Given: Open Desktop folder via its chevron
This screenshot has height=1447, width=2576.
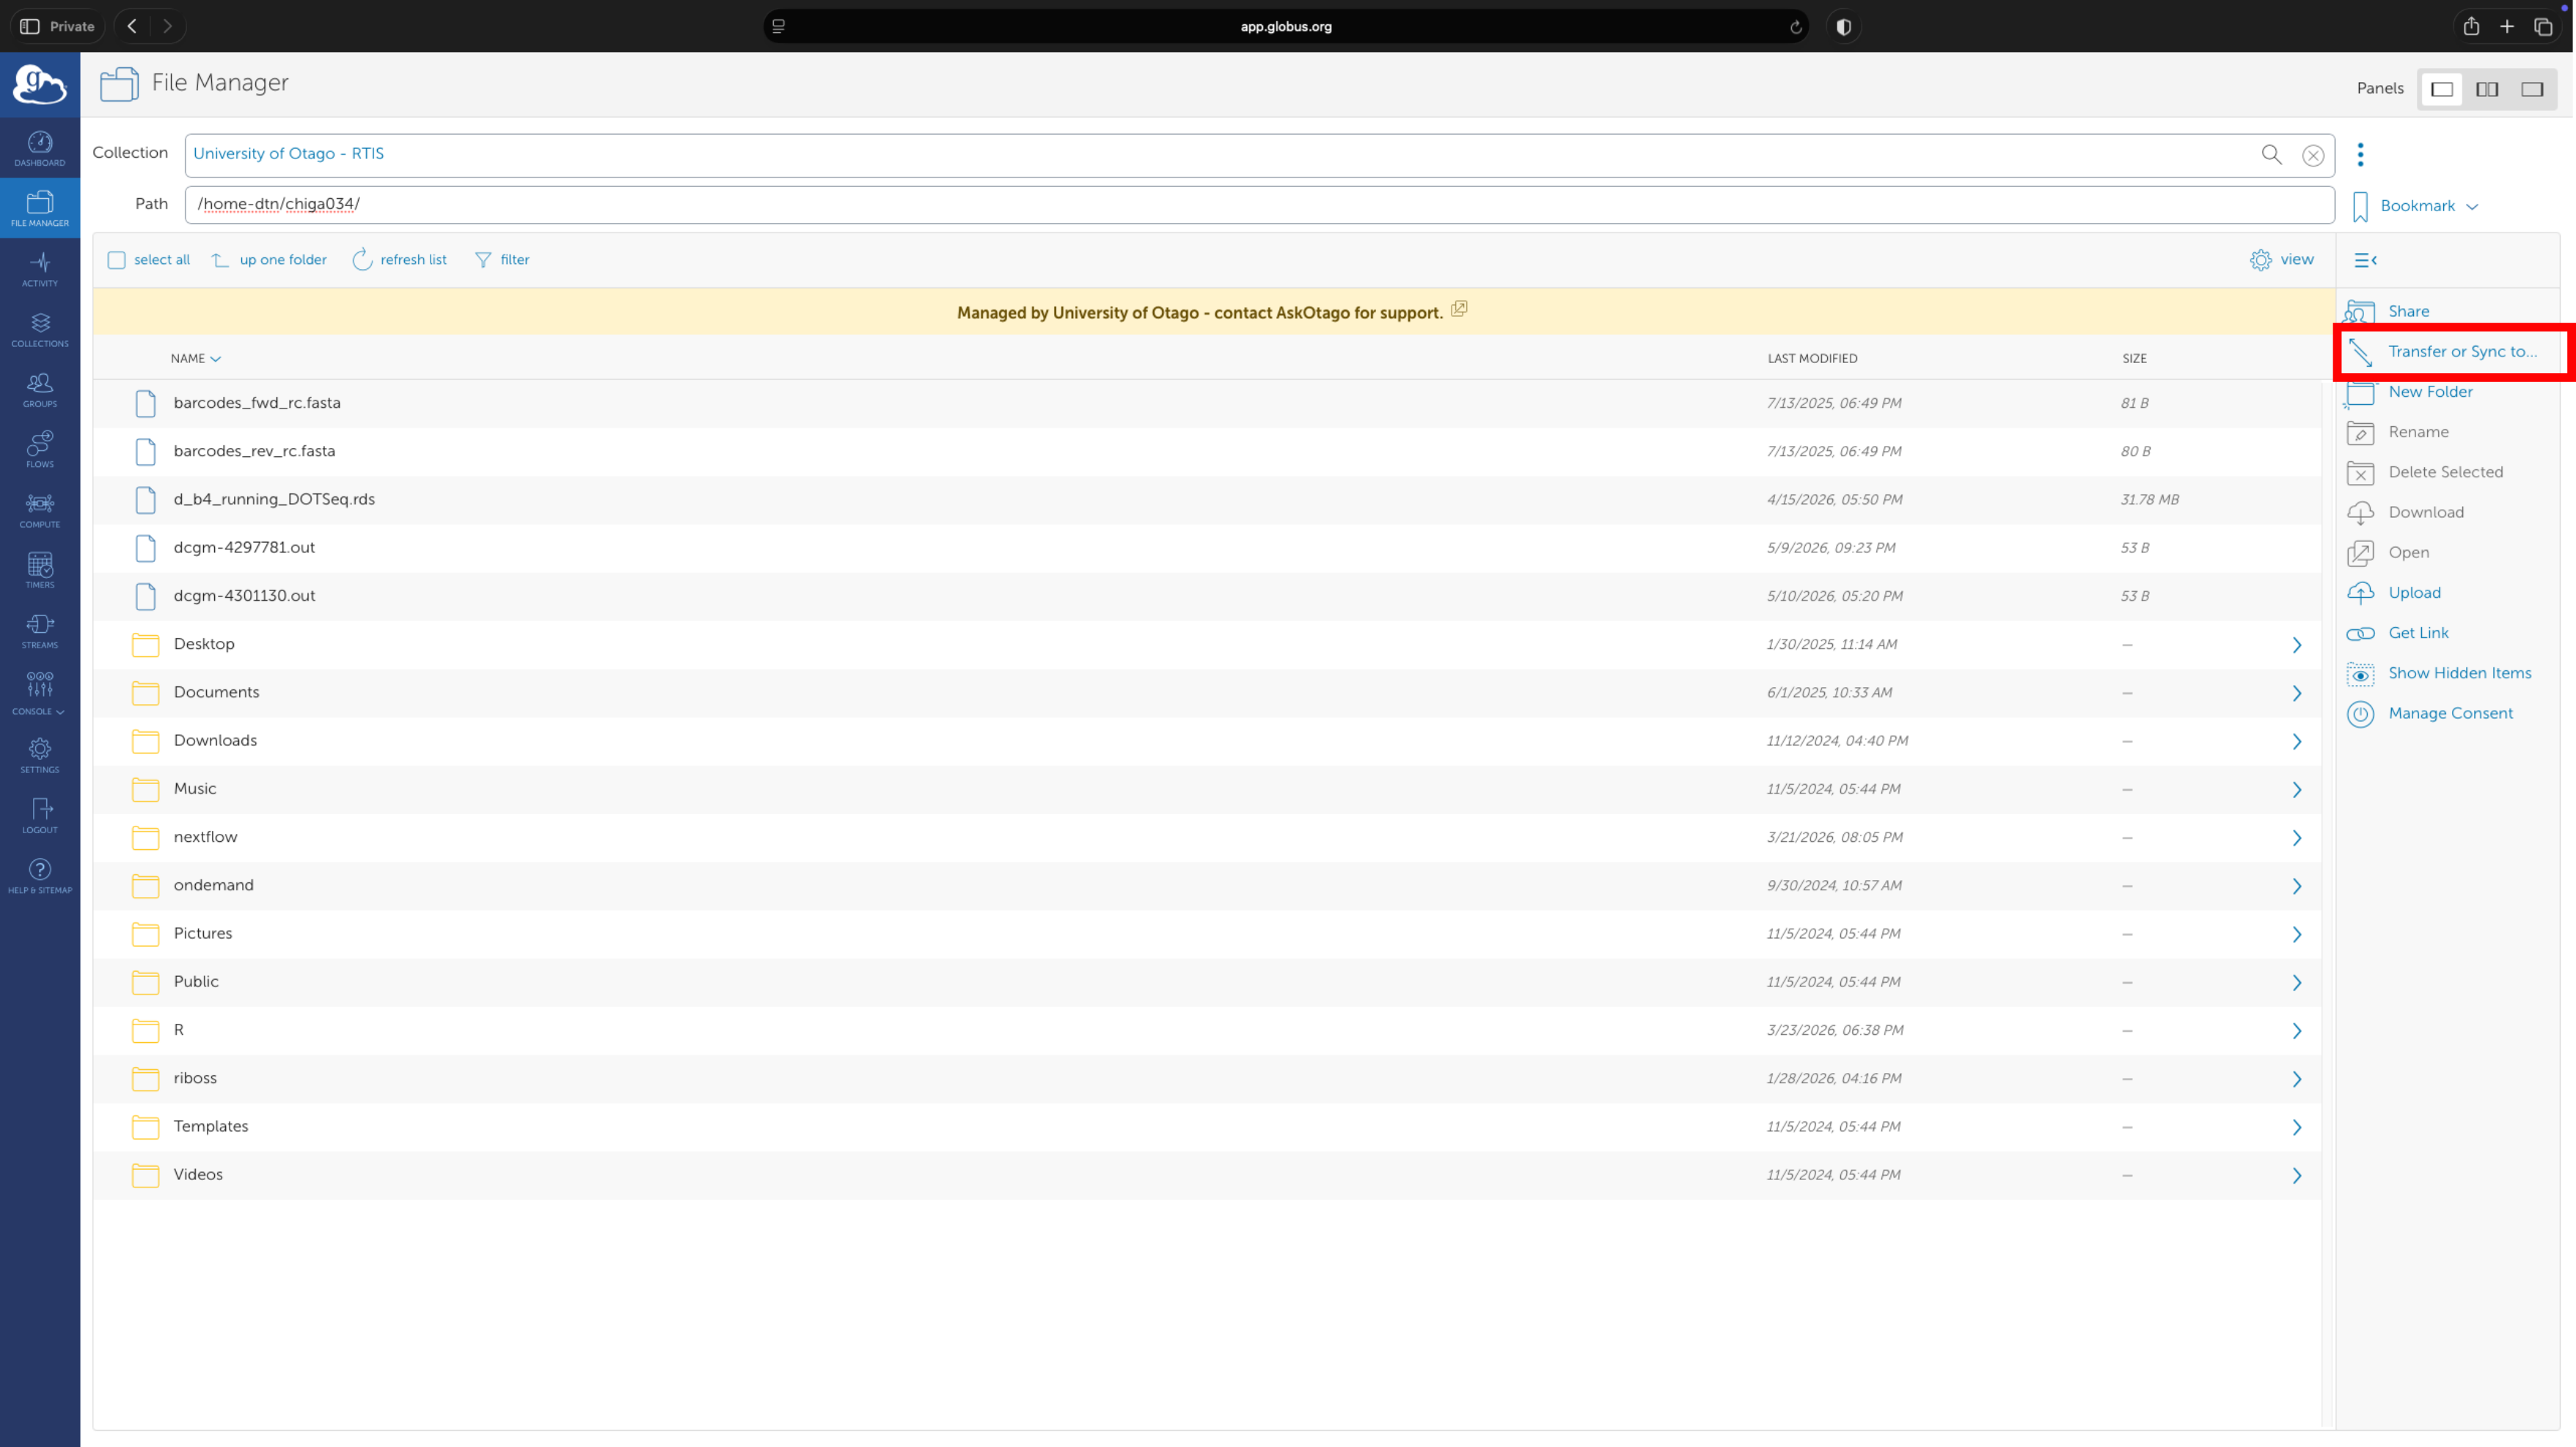Looking at the screenshot, I should point(2296,645).
